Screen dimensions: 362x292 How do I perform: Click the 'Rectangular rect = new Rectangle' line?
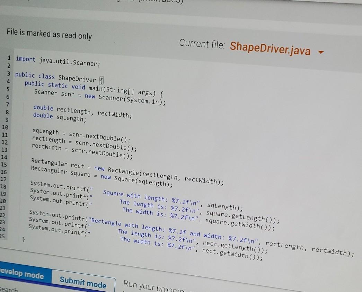click(127, 171)
